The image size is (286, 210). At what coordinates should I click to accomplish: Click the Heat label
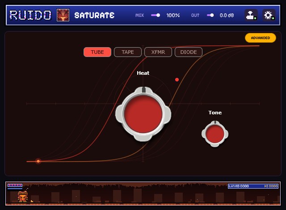[143, 73]
